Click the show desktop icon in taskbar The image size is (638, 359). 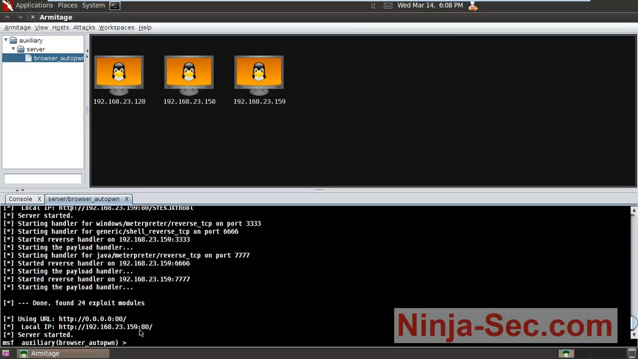(x=6, y=354)
